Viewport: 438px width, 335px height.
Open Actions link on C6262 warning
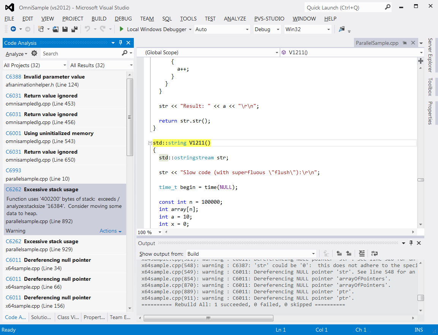(111, 231)
